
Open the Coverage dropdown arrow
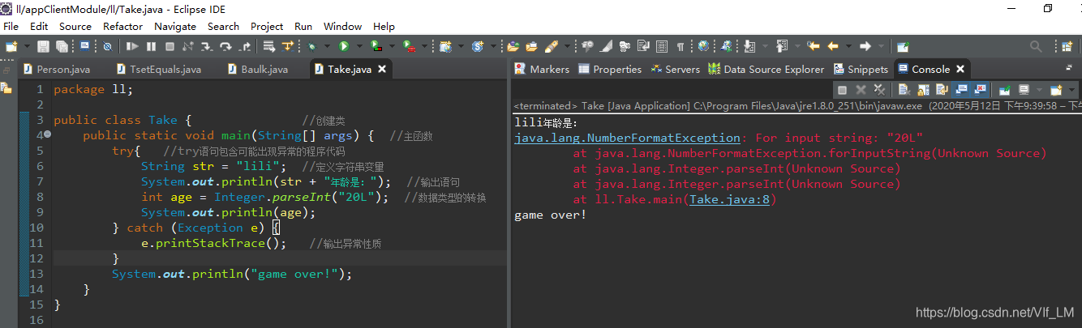pos(392,46)
